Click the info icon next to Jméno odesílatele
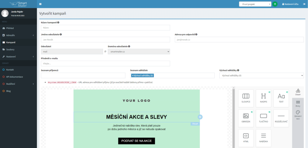The height and width of the screenshot is (148, 308). click(x=61, y=34)
